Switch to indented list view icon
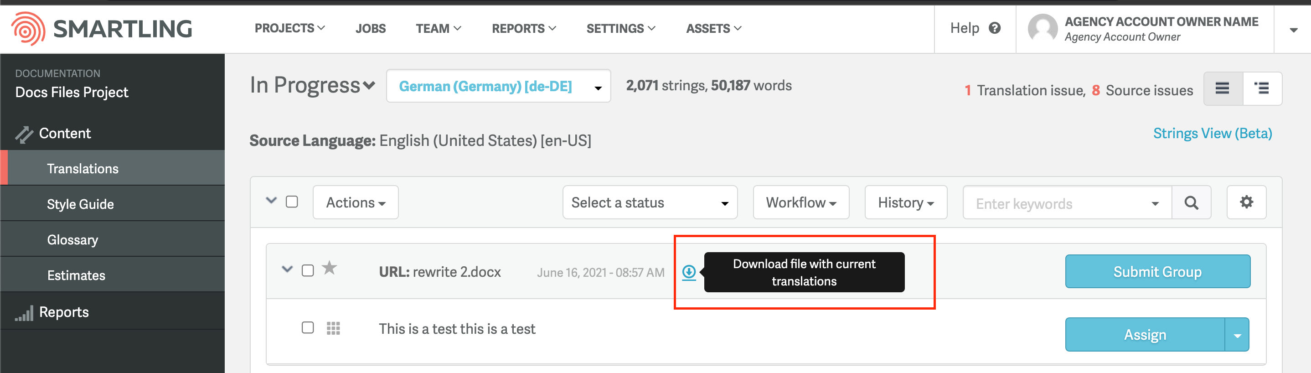Viewport: 1311px width, 373px height. click(1262, 88)
